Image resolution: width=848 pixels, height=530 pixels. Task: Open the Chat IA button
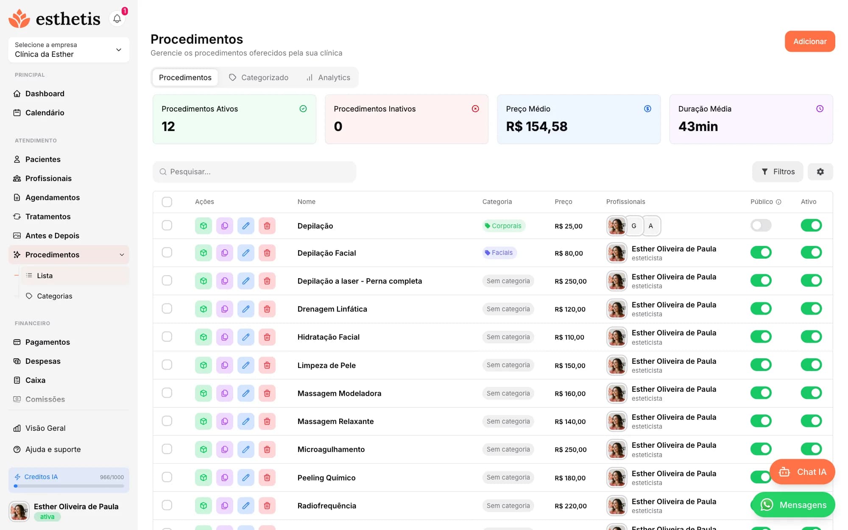pos(802,472)
